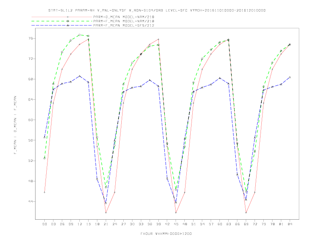The image size is (316, 244).
Task: Click the chart title starting with STAT=SL1L2
Action: click(x=157, y=10)
